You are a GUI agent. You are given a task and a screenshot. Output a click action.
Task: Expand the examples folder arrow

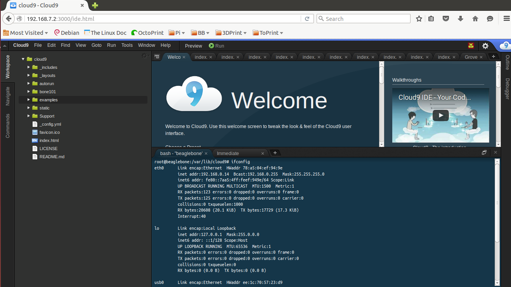tap(29, 100)
